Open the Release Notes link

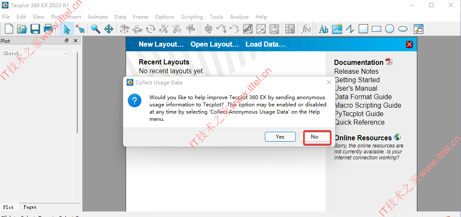(x=356, y=71)
